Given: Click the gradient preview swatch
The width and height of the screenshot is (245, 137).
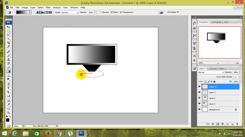Looking at the screenshot, I should pyautogui.click(x=23, y=12).
